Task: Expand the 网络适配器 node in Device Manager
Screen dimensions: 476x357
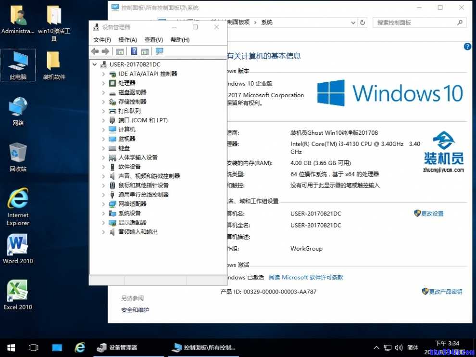Action: click(x=102, y=204)
